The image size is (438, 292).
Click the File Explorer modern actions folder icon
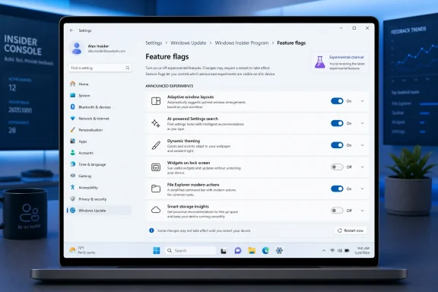tap(156, 189)
